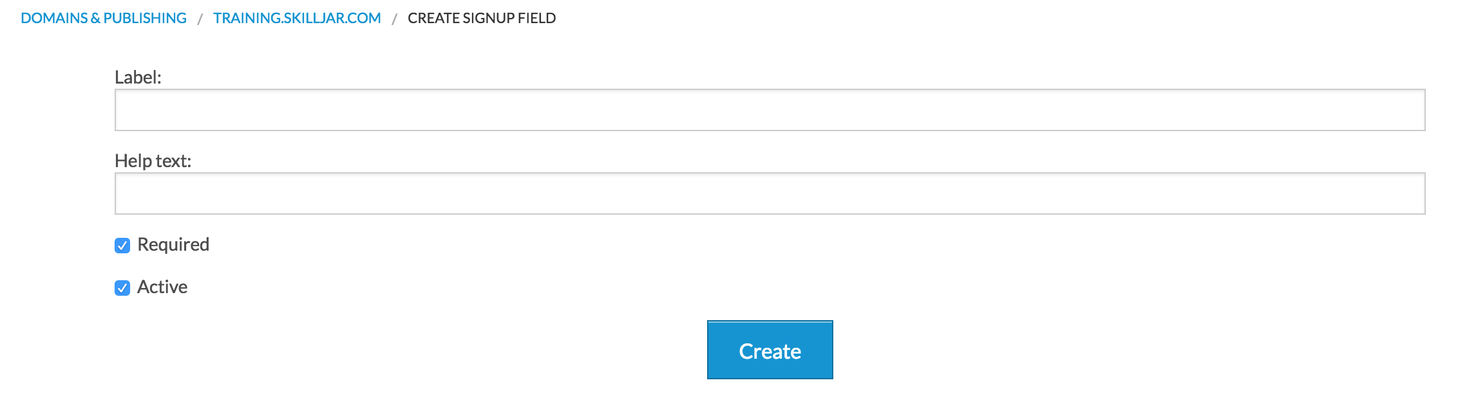
Task: Select the text box under Help text
Action: 770,194
